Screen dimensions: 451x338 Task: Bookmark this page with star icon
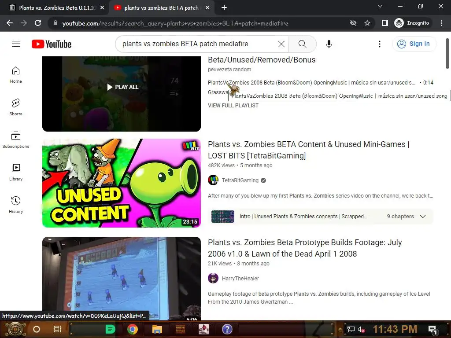tap(367, 23)
